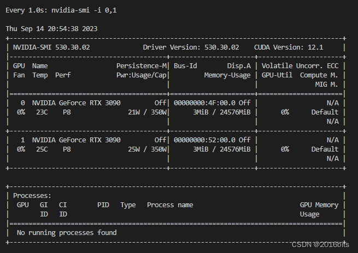Click the 'GPU Memory' column header
358x253 pixels.
coord(319,205)
